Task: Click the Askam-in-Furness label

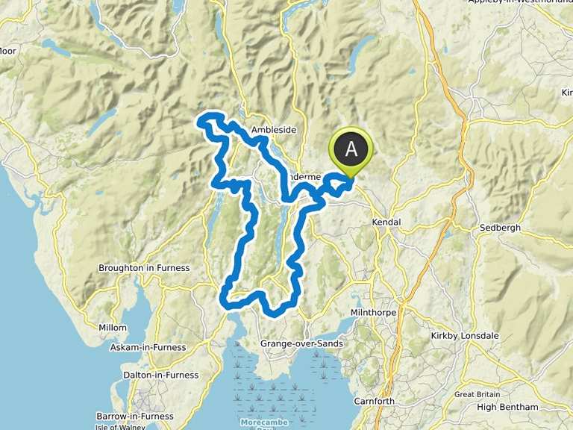Action: pos(148,347)
